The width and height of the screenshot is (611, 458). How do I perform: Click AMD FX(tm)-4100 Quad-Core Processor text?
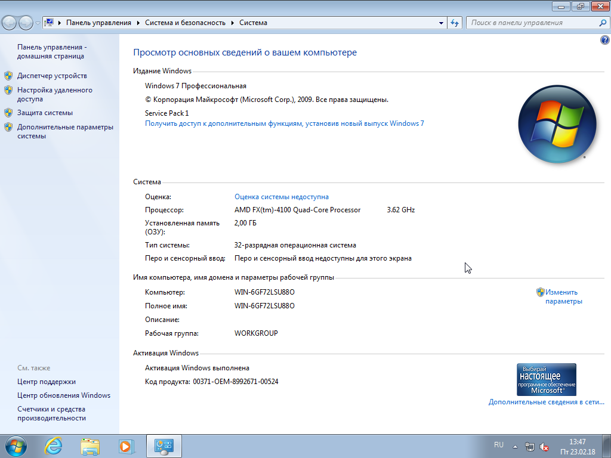[297, 210]
